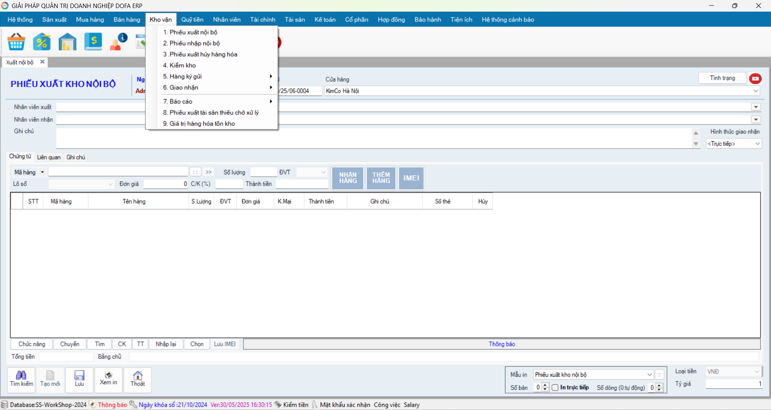Open the Mã hàng selector arrow
Screen dimensions: 771x410
click(x=42, y=172)
